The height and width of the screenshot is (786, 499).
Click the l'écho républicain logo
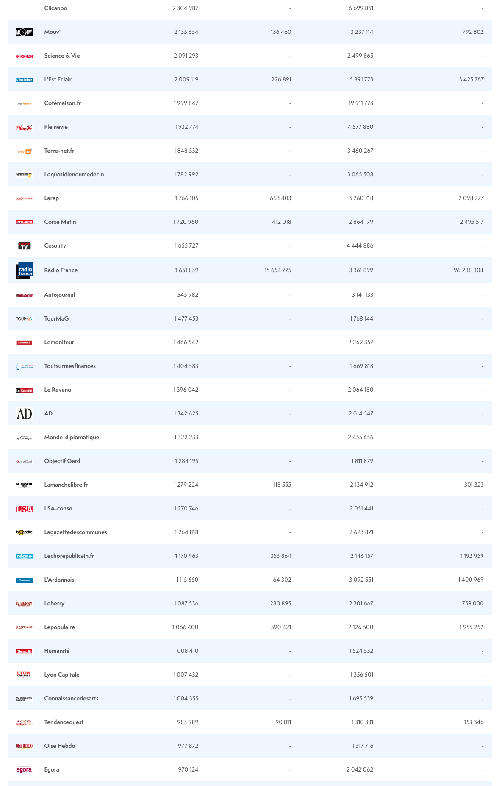point(24,556)
